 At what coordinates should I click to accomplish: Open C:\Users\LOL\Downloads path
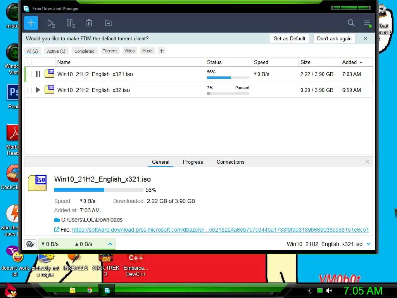click(x=92, y=220)
